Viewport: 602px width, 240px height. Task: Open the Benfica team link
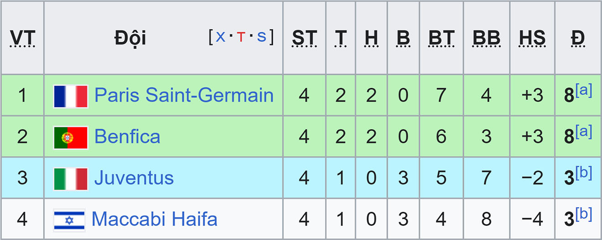127,137
